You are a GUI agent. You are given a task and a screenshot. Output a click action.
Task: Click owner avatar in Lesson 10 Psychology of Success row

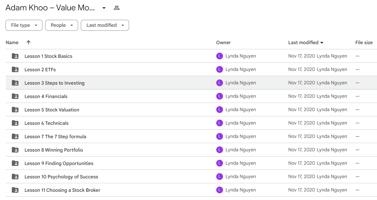coord(220,177)
